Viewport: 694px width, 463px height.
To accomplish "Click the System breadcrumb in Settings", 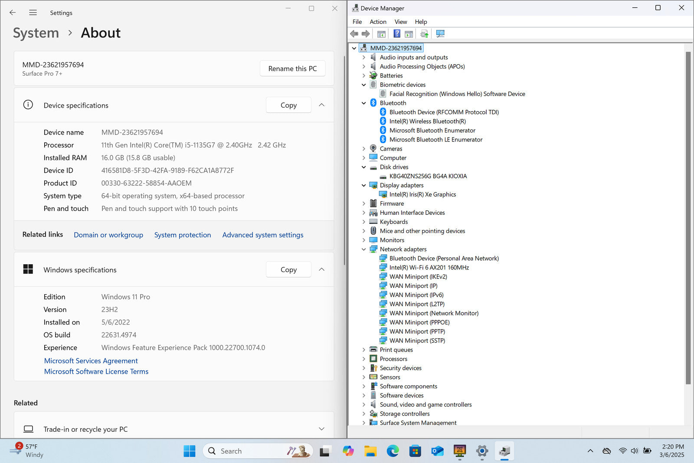I will (x=36, y=33).
